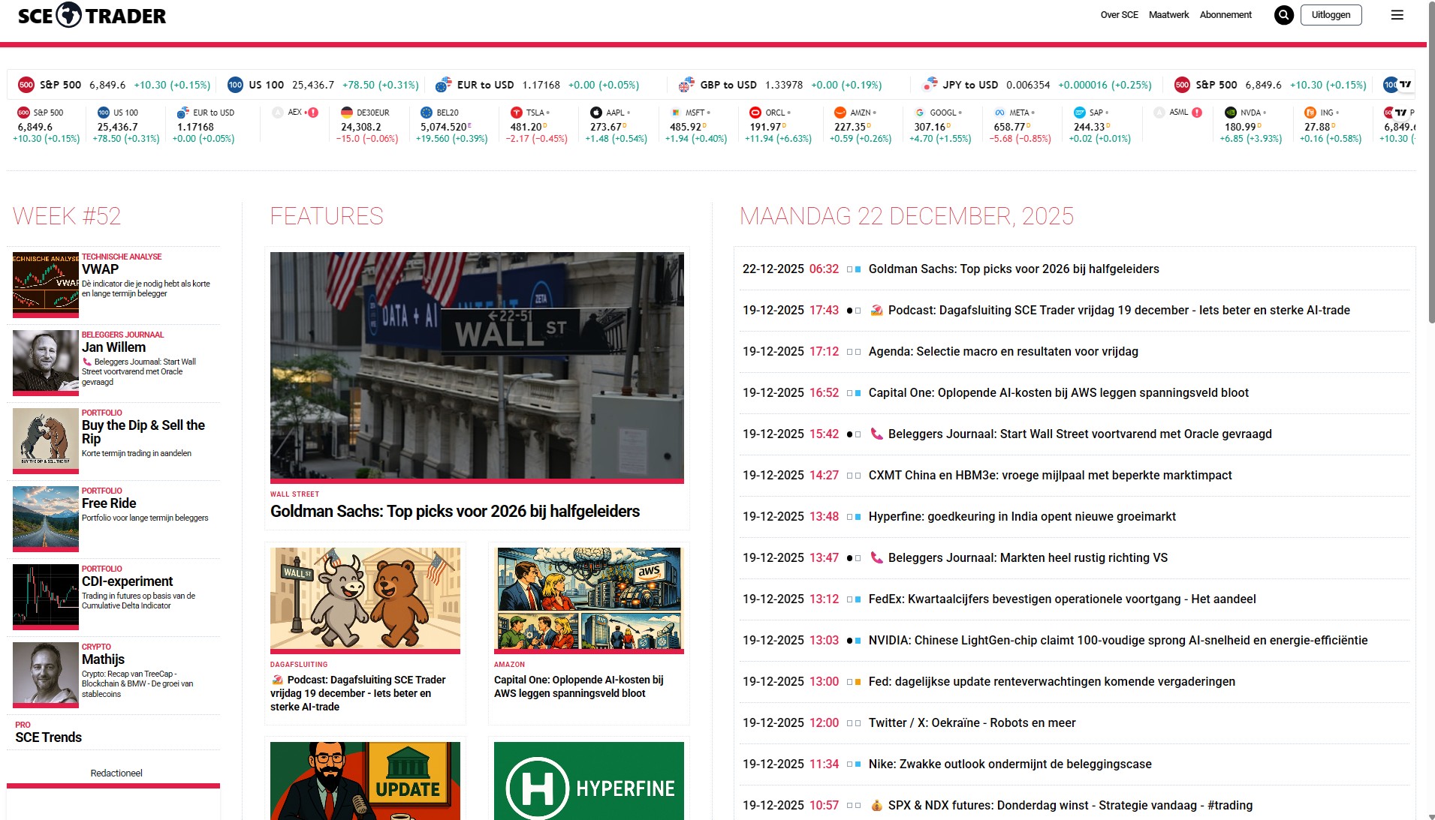Open the Buy the Dip & Sell the Rip portfolio
This screenshot has width=1435, height=820.
143,432
